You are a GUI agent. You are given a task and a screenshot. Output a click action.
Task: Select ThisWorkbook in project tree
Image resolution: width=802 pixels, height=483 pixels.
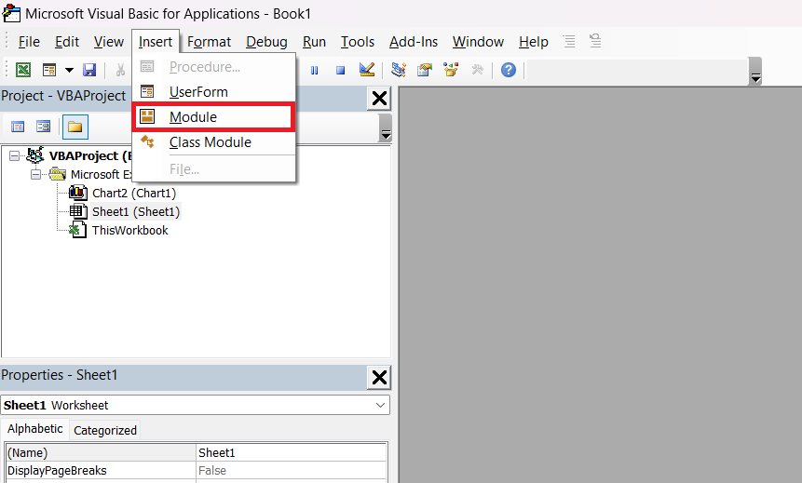(129, 231)
